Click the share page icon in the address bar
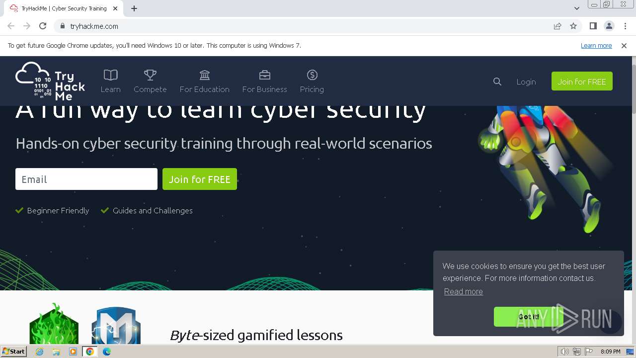This screenshot has width=636, height=358. (x=557, y=26)
